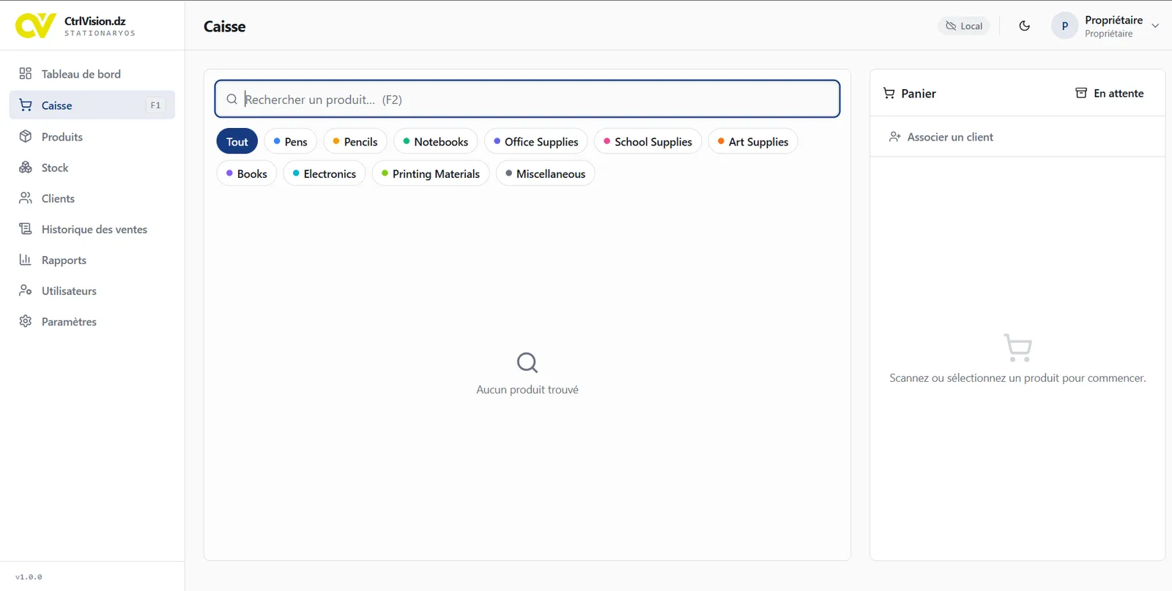Filter products by Pens category
The width and height of the screenshot is (1172, 591).
290,142
